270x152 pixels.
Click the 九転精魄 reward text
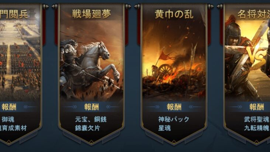click(257, 128)
